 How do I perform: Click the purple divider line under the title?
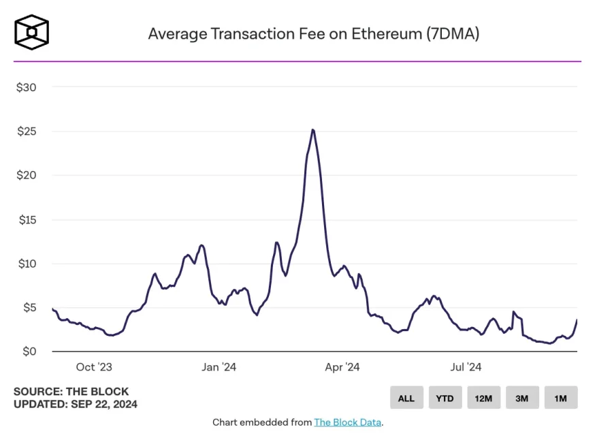click(x=297, y=61)
